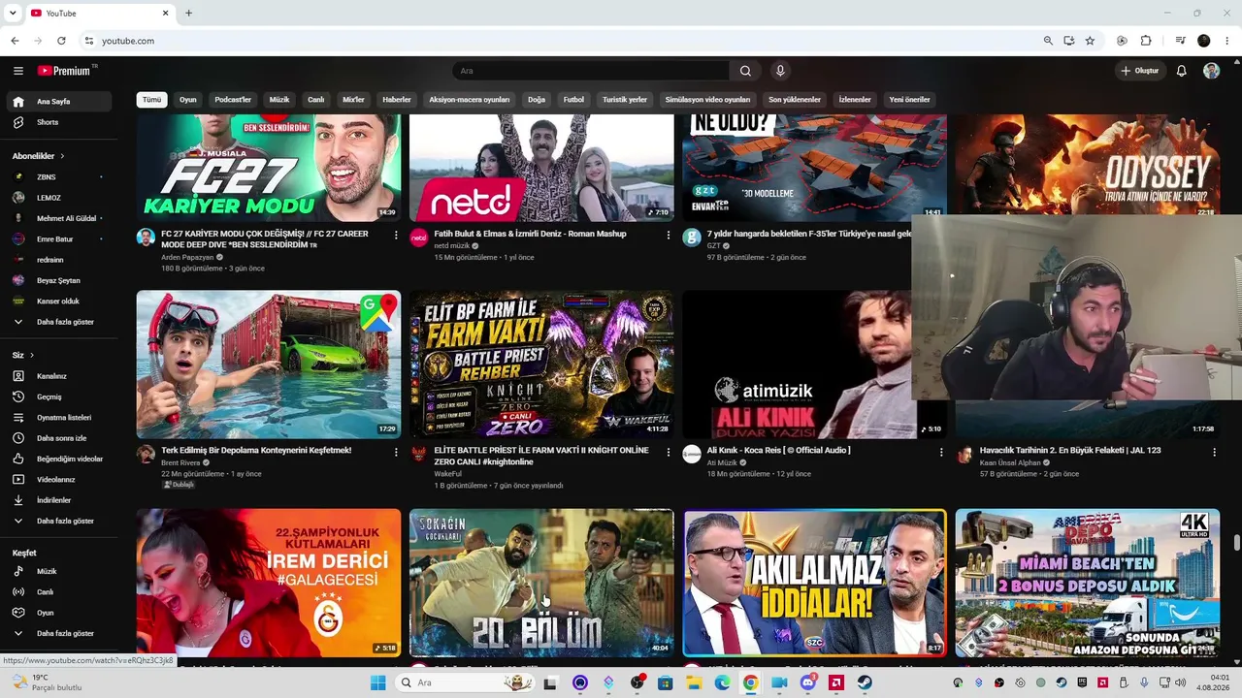Focus the YouTube search field
The image size is (1242, 698).
point(591,71)
